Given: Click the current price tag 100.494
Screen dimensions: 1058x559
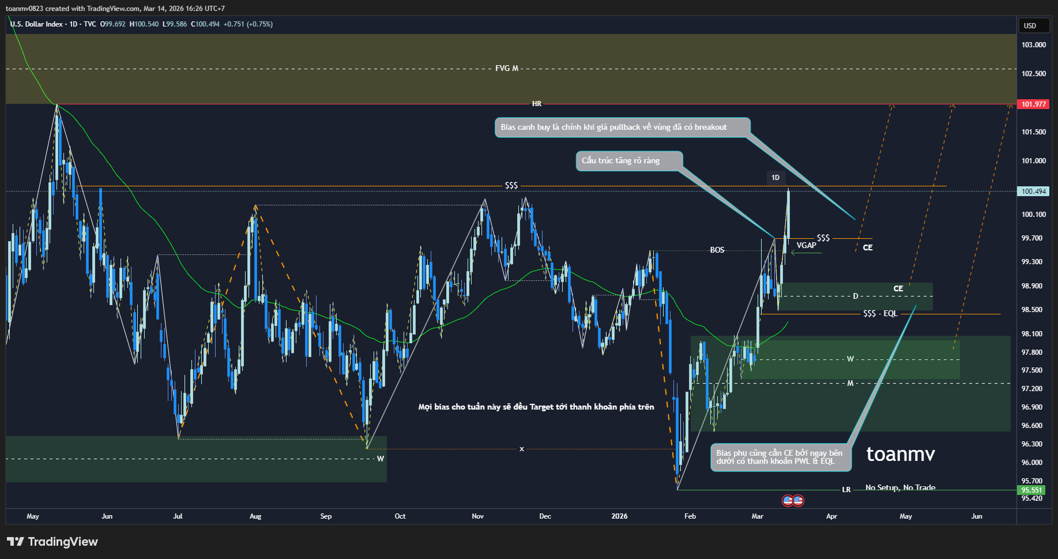Looking at the screenshot, I should [x=1033, y=192].
